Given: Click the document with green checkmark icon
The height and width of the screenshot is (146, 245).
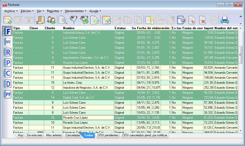Looking at the screenshot, I should 106,20.
